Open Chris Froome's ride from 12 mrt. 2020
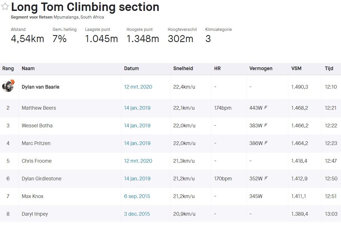341x228 pixels. click(x=138, y=161)
